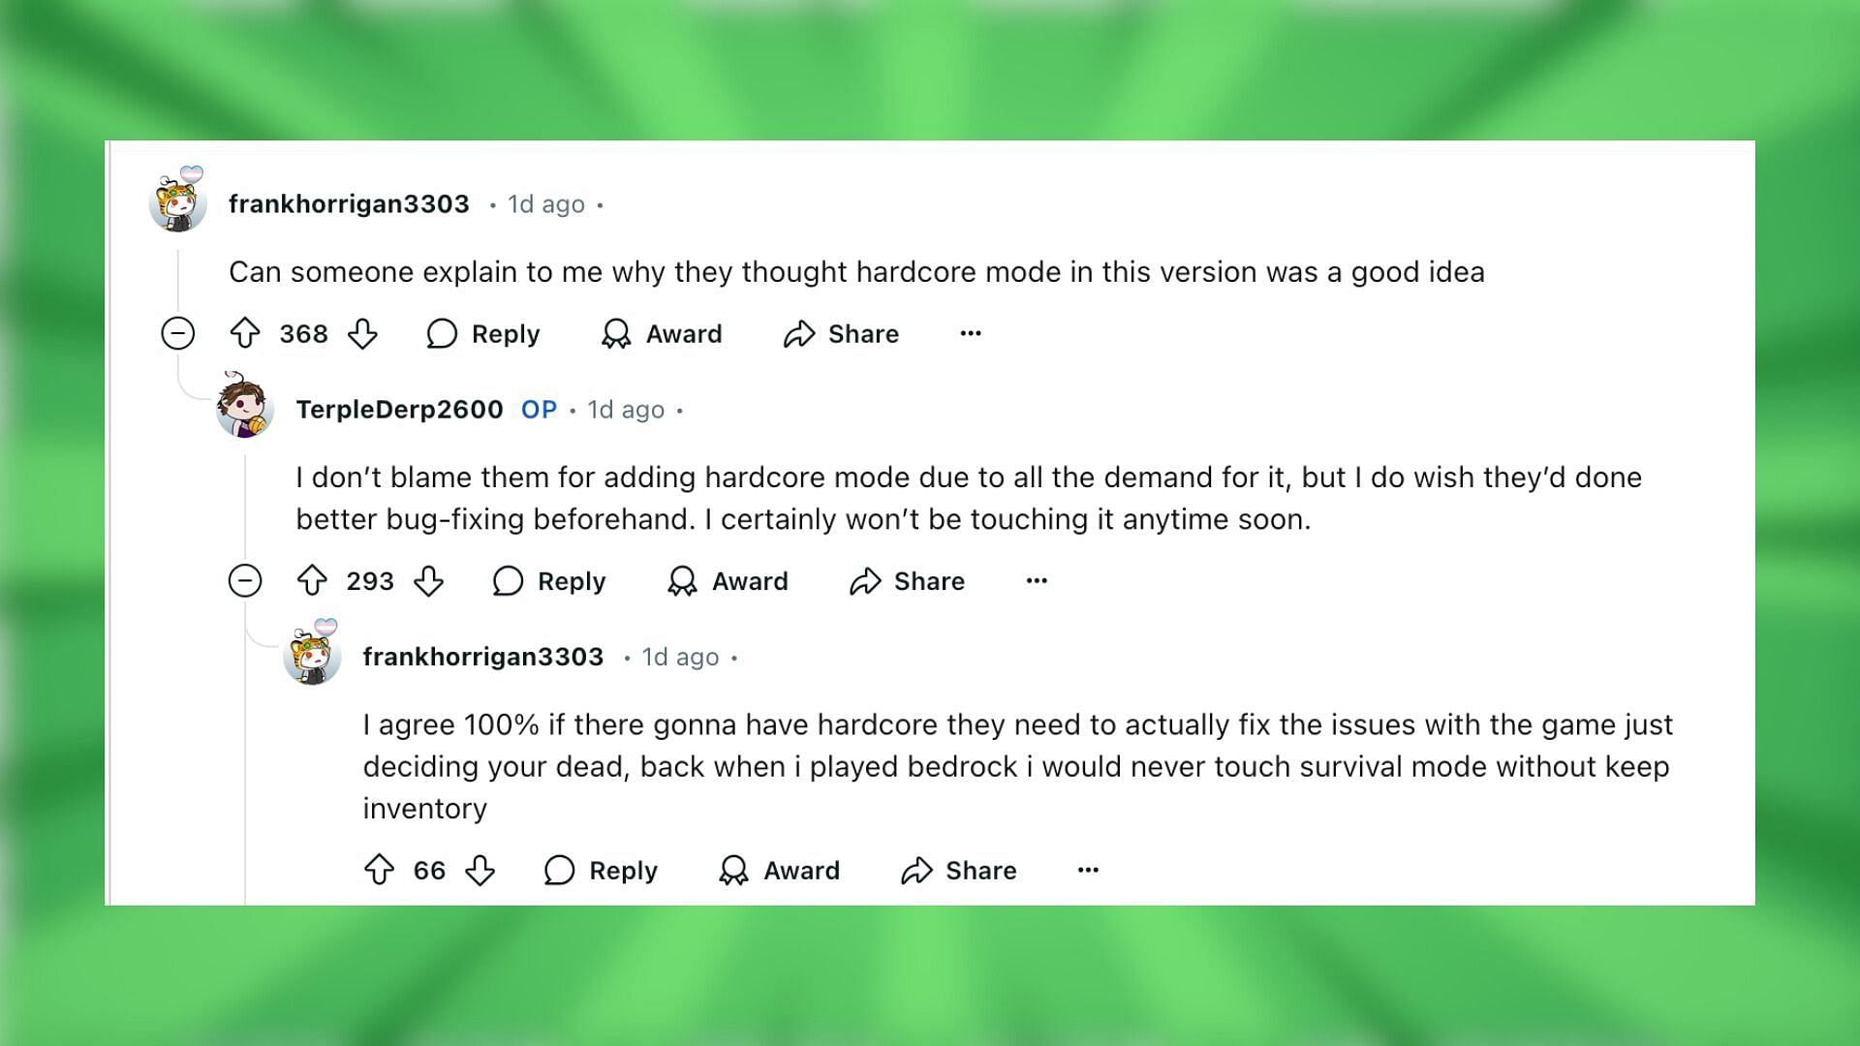Click the downvote arrow on TerpleDerp2600's reply
Image resolution: width=1860 pixels, height=1046 pixels.
428,581
